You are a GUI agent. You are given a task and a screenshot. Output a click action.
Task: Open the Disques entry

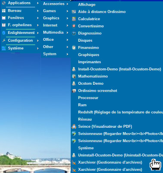click(x=85, y=40)
